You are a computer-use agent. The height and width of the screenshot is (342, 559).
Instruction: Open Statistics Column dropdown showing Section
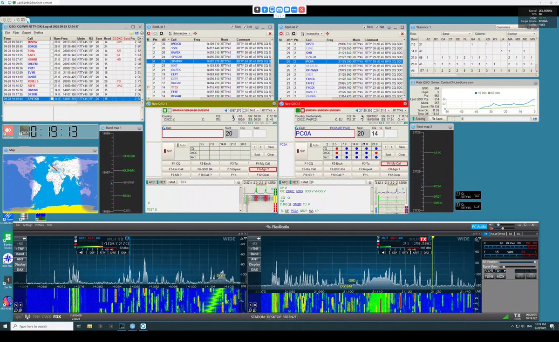[521, 34]
